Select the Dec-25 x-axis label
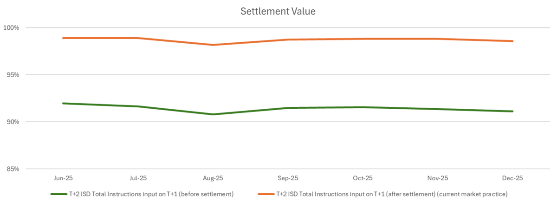This screenshot has height=204, width=557. tap(513, 178)
